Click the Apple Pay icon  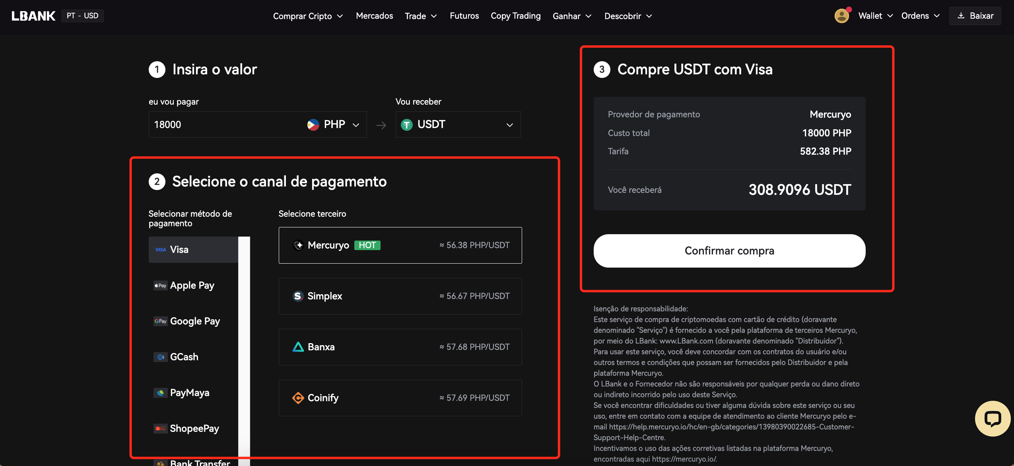coord(161,285)
